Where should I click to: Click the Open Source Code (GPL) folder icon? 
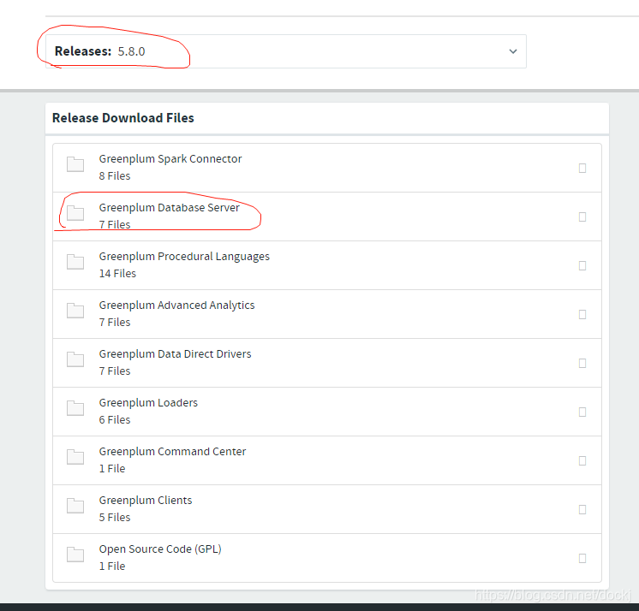[x=75, y=555]
